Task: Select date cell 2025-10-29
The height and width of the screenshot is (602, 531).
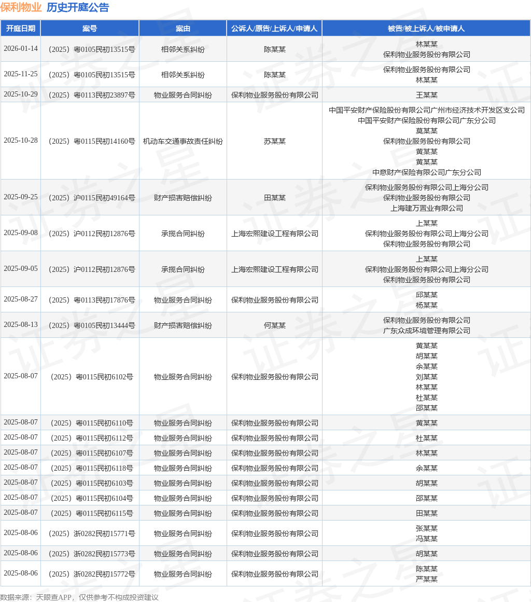Action: pyautogui.click(x=21, y=94)
